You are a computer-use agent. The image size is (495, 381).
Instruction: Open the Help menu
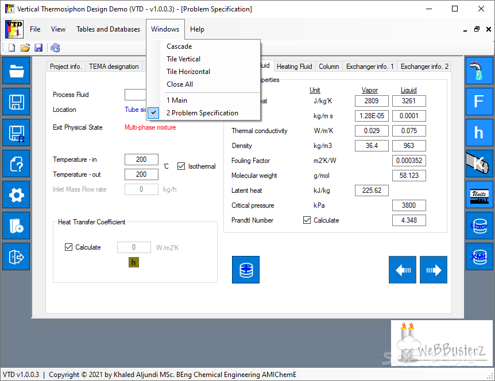coord(197,29)
